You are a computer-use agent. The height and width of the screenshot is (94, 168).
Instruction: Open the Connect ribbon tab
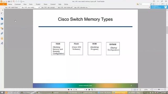53,4
